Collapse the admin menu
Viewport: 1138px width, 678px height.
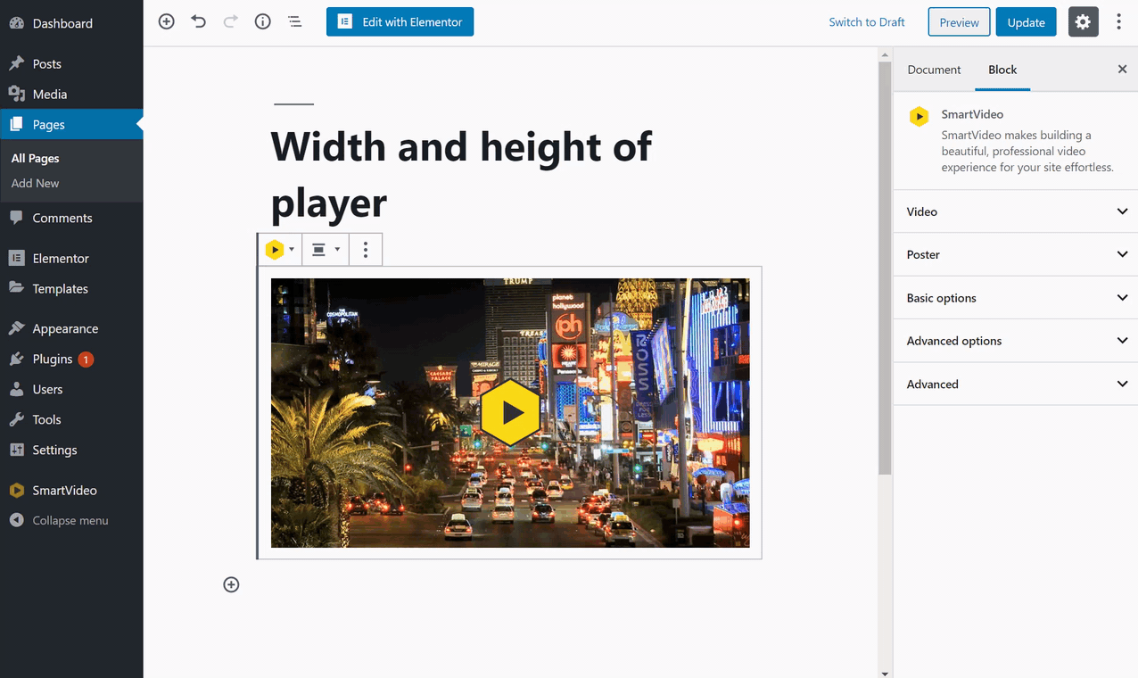(x=71, y=521)
